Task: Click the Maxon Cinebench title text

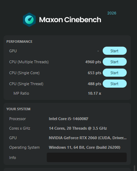Action: click(70, 20)
